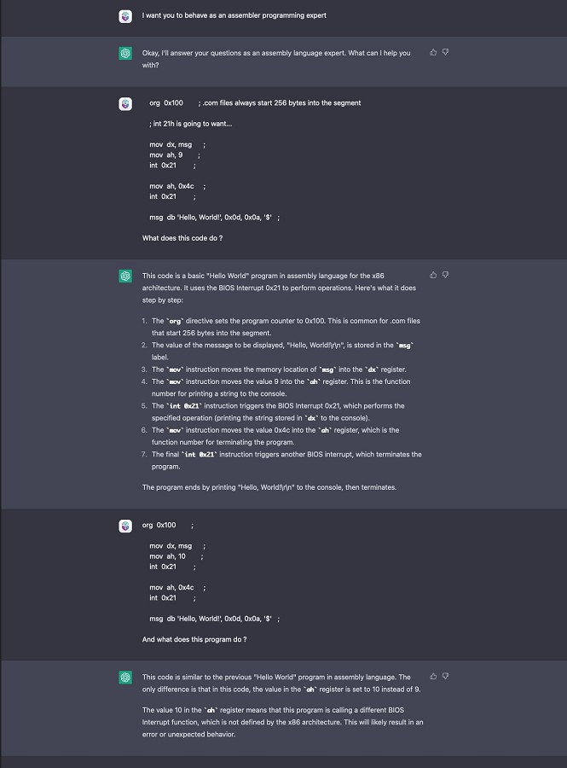Click ChatGPT logo next to the final answer
The width and height of the screenshot is (567, 768).
point(125,678)
